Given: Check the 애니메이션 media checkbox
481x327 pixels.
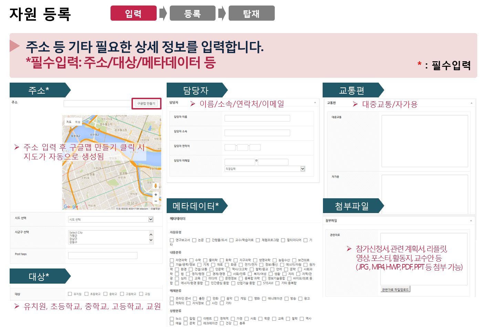Looking at the screenshot, I should 264,299.
